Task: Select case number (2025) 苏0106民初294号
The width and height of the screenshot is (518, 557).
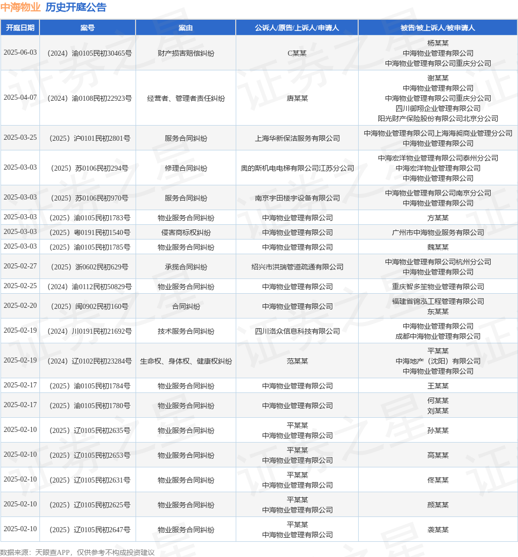Action: click(90, 168)
